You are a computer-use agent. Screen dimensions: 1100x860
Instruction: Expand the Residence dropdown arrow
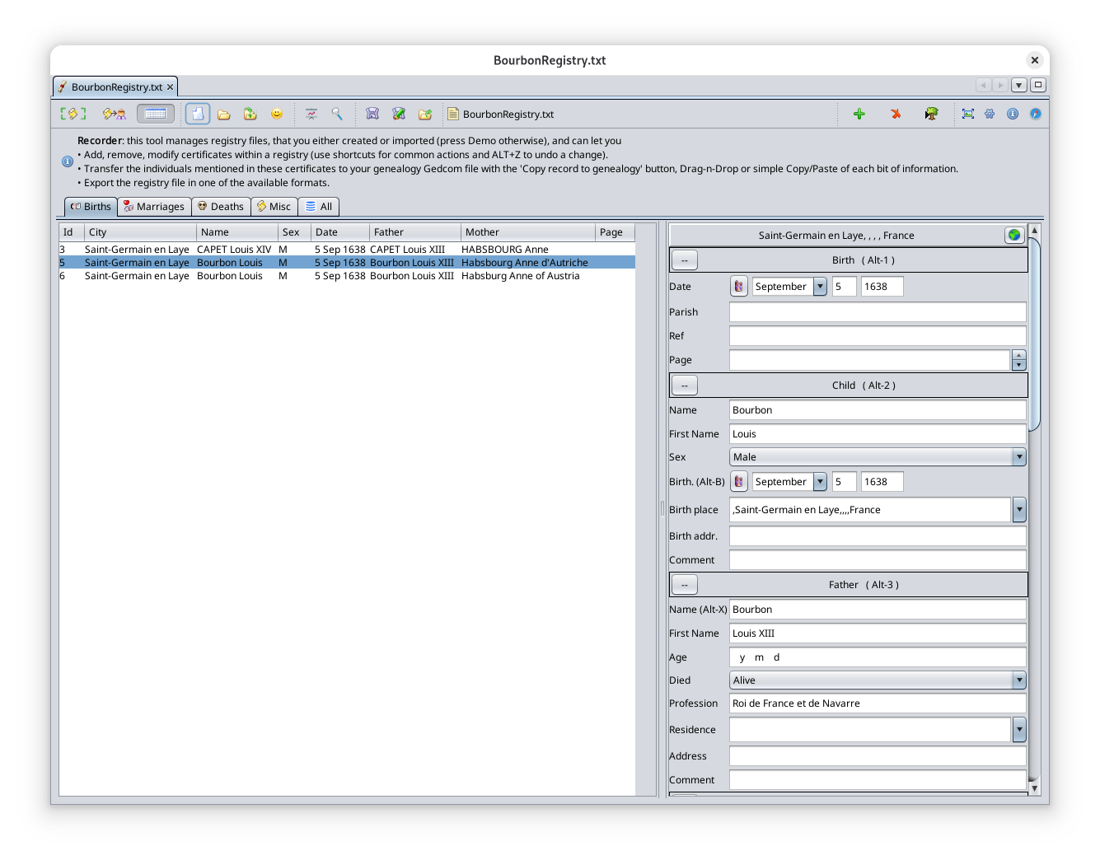tap(1019, 729)
